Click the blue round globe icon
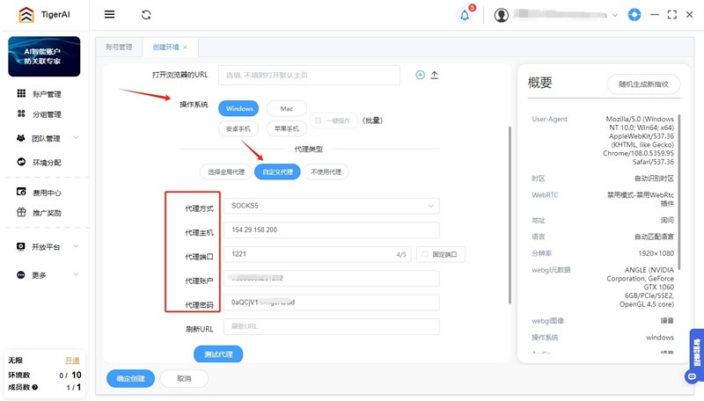The width and height of the screenshot is (704, 401). click(x=634, y=15)
